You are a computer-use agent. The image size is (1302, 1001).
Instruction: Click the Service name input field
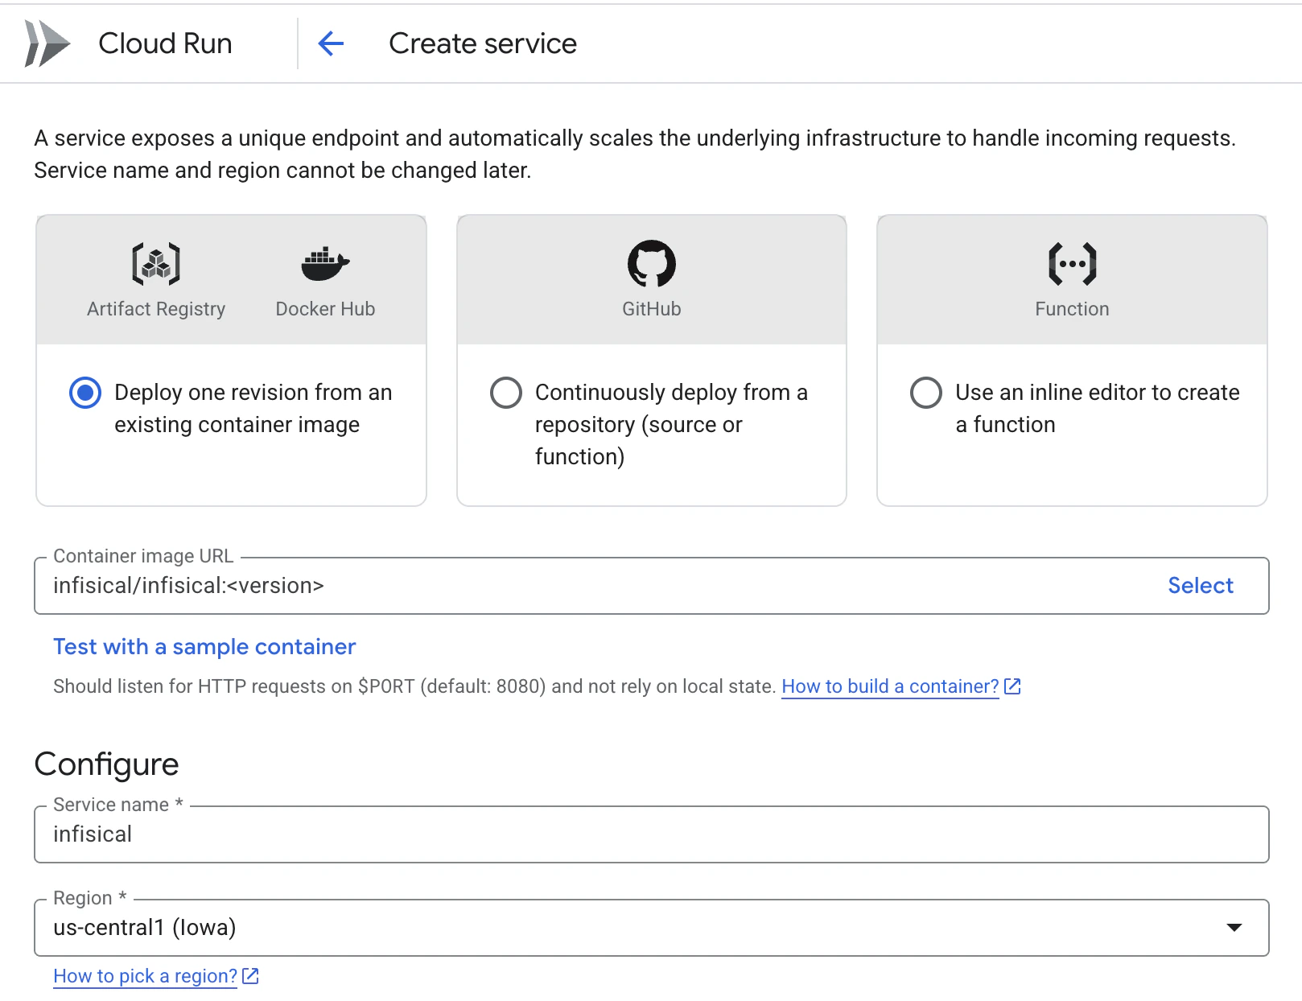pyautogui.click(x=652, y=834)
